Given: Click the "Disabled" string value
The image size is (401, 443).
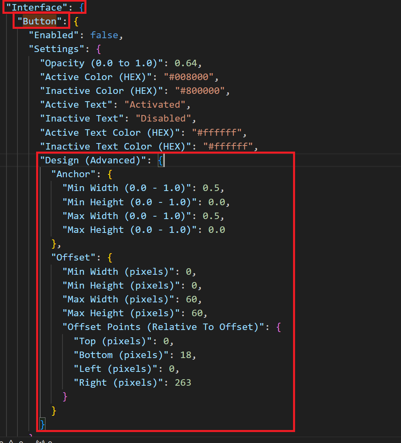Looking at the screenshot, I should [164, 118].
